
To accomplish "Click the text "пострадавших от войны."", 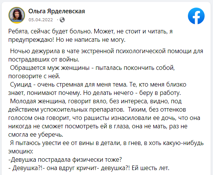I will [x=44, y=60].
